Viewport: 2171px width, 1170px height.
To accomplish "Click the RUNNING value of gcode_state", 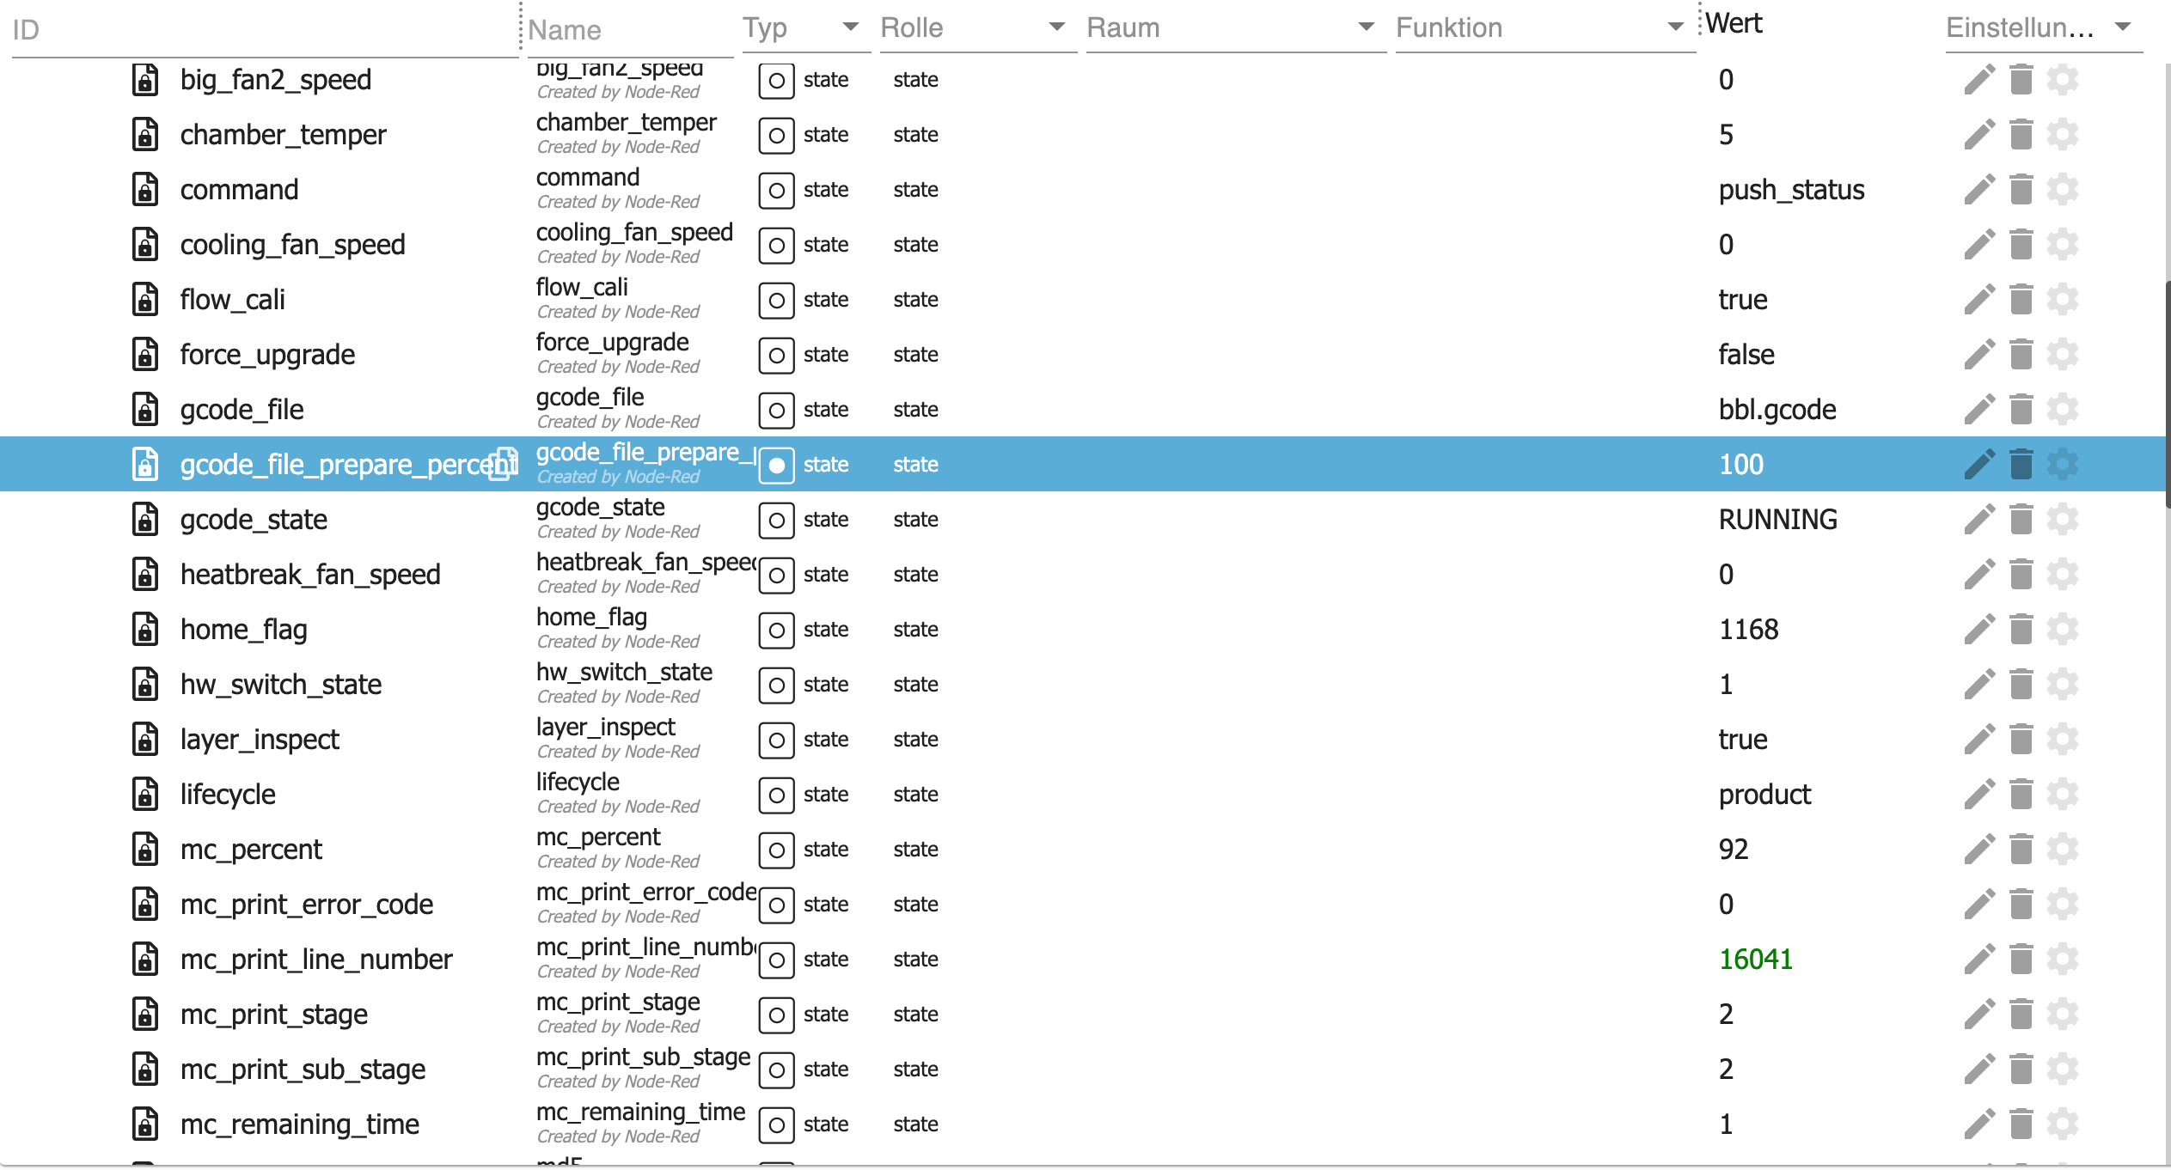I will click(1777, 520).
